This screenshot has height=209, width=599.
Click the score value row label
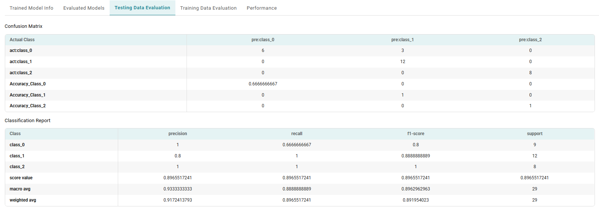point(21,178)
